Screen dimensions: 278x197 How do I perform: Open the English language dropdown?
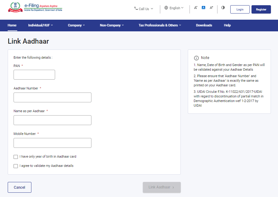tap(174, 8)
